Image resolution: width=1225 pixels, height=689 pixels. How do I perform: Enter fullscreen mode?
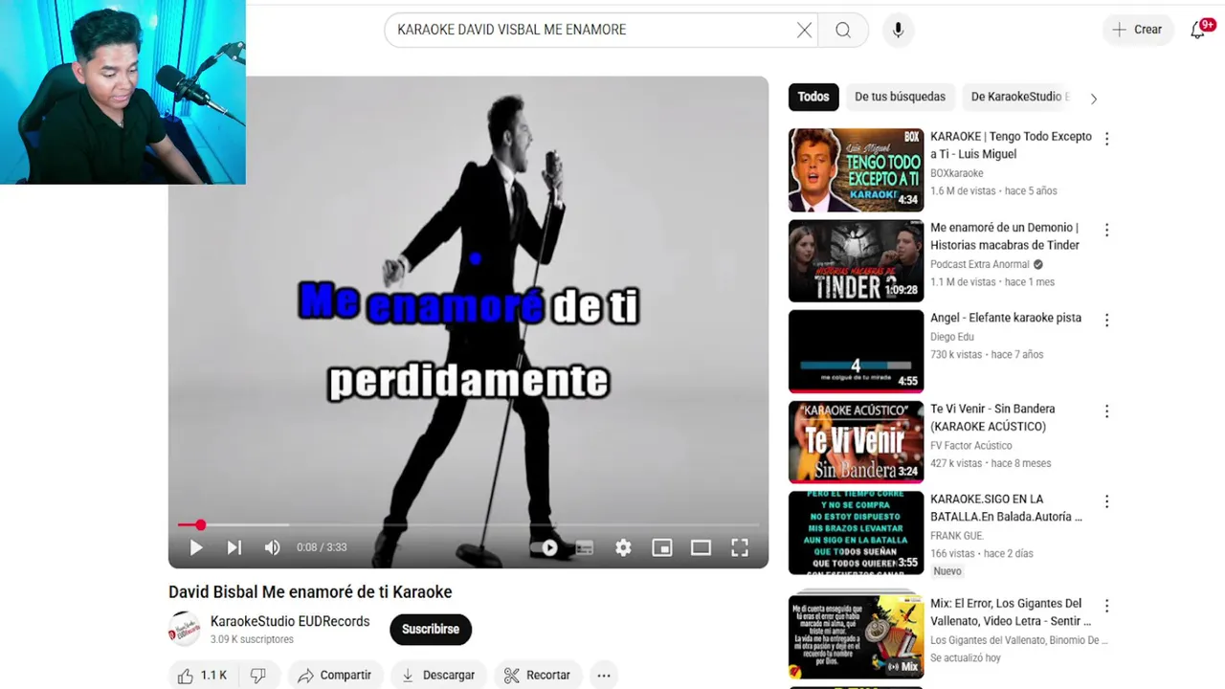click(x=740, y=547)
